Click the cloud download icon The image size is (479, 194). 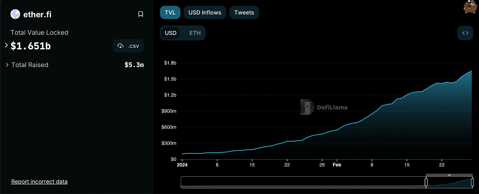click(x=121, y=46)
